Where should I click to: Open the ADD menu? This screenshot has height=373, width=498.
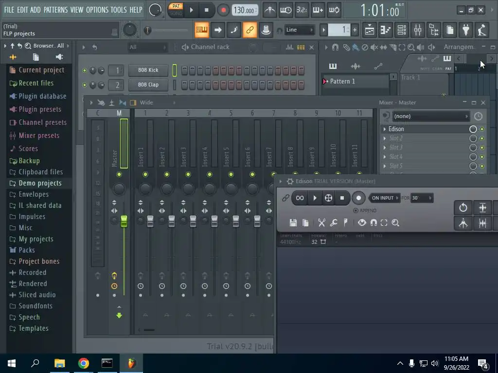pyautogui.click(x=35, y=10)
